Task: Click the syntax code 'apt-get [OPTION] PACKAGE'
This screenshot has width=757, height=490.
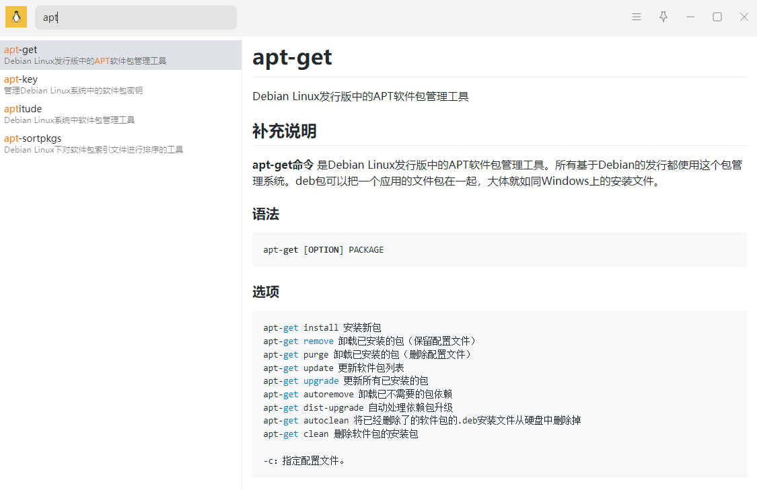Action: point(324,250)
